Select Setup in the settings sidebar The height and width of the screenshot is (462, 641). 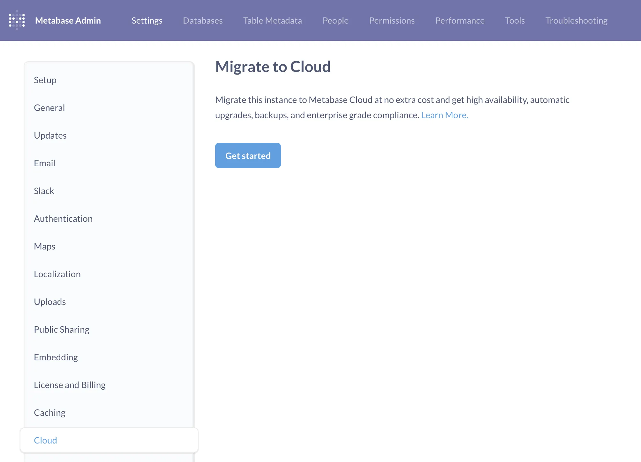(45, 80)
